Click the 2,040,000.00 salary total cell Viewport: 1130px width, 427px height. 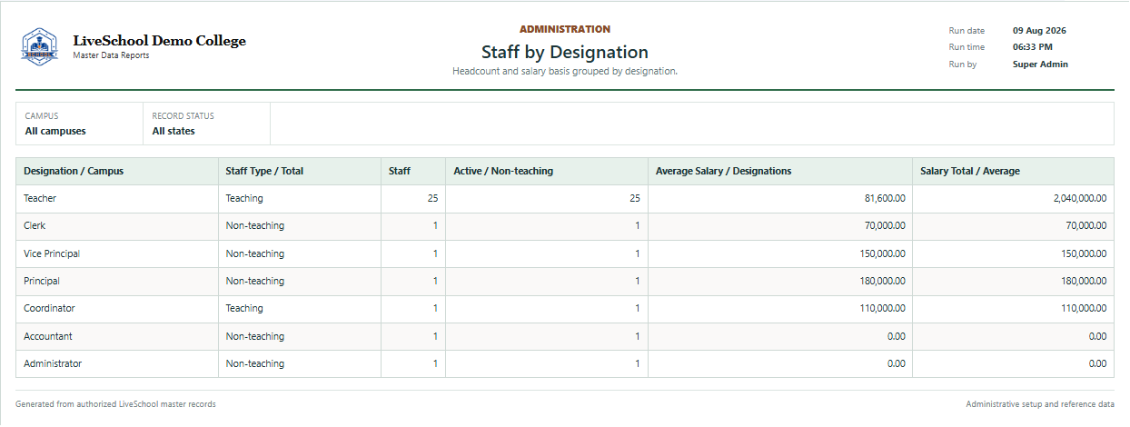[1013, 198]
